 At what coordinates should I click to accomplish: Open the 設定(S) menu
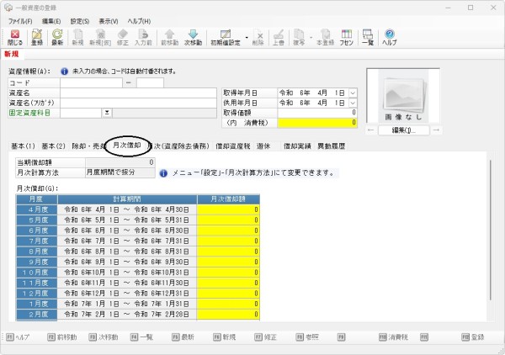[80, 19]
